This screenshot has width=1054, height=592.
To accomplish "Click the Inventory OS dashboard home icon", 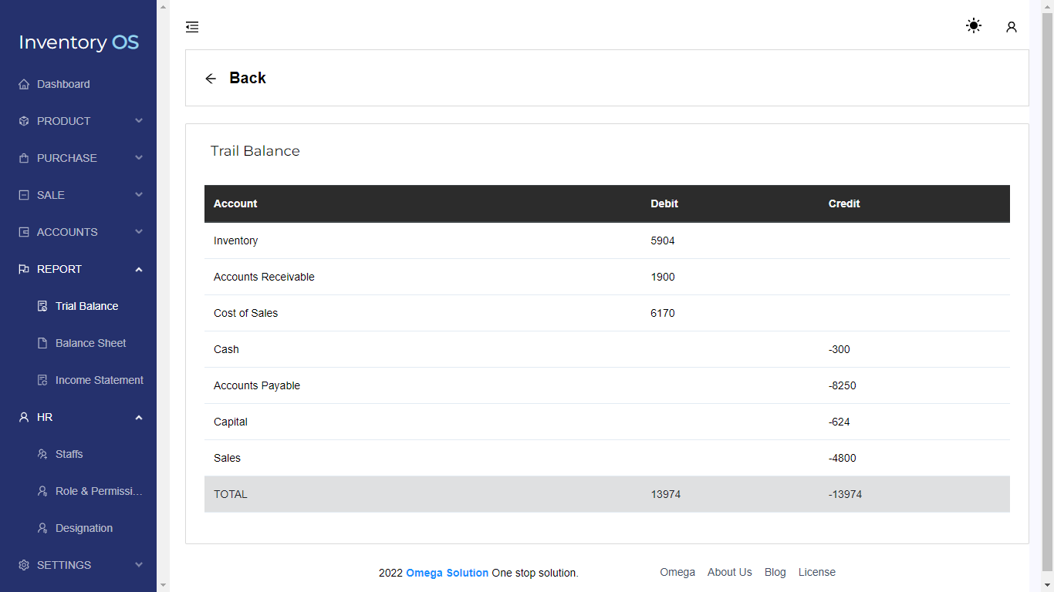I will click(x=23, y=83).
